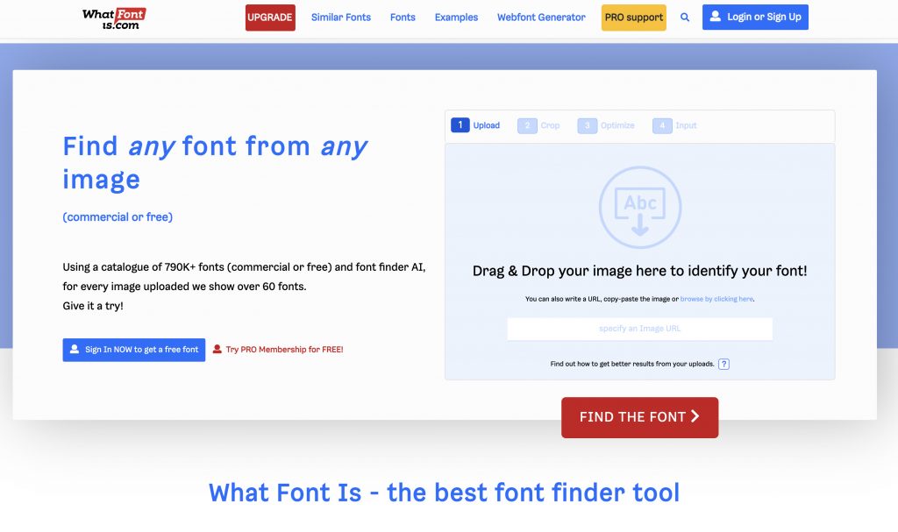Click the person icon on Sign In NOW button

pyautogui.click(x=74, y=349)
